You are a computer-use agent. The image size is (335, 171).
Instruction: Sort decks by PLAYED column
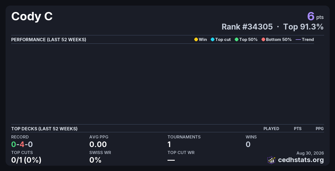point(271,129)
